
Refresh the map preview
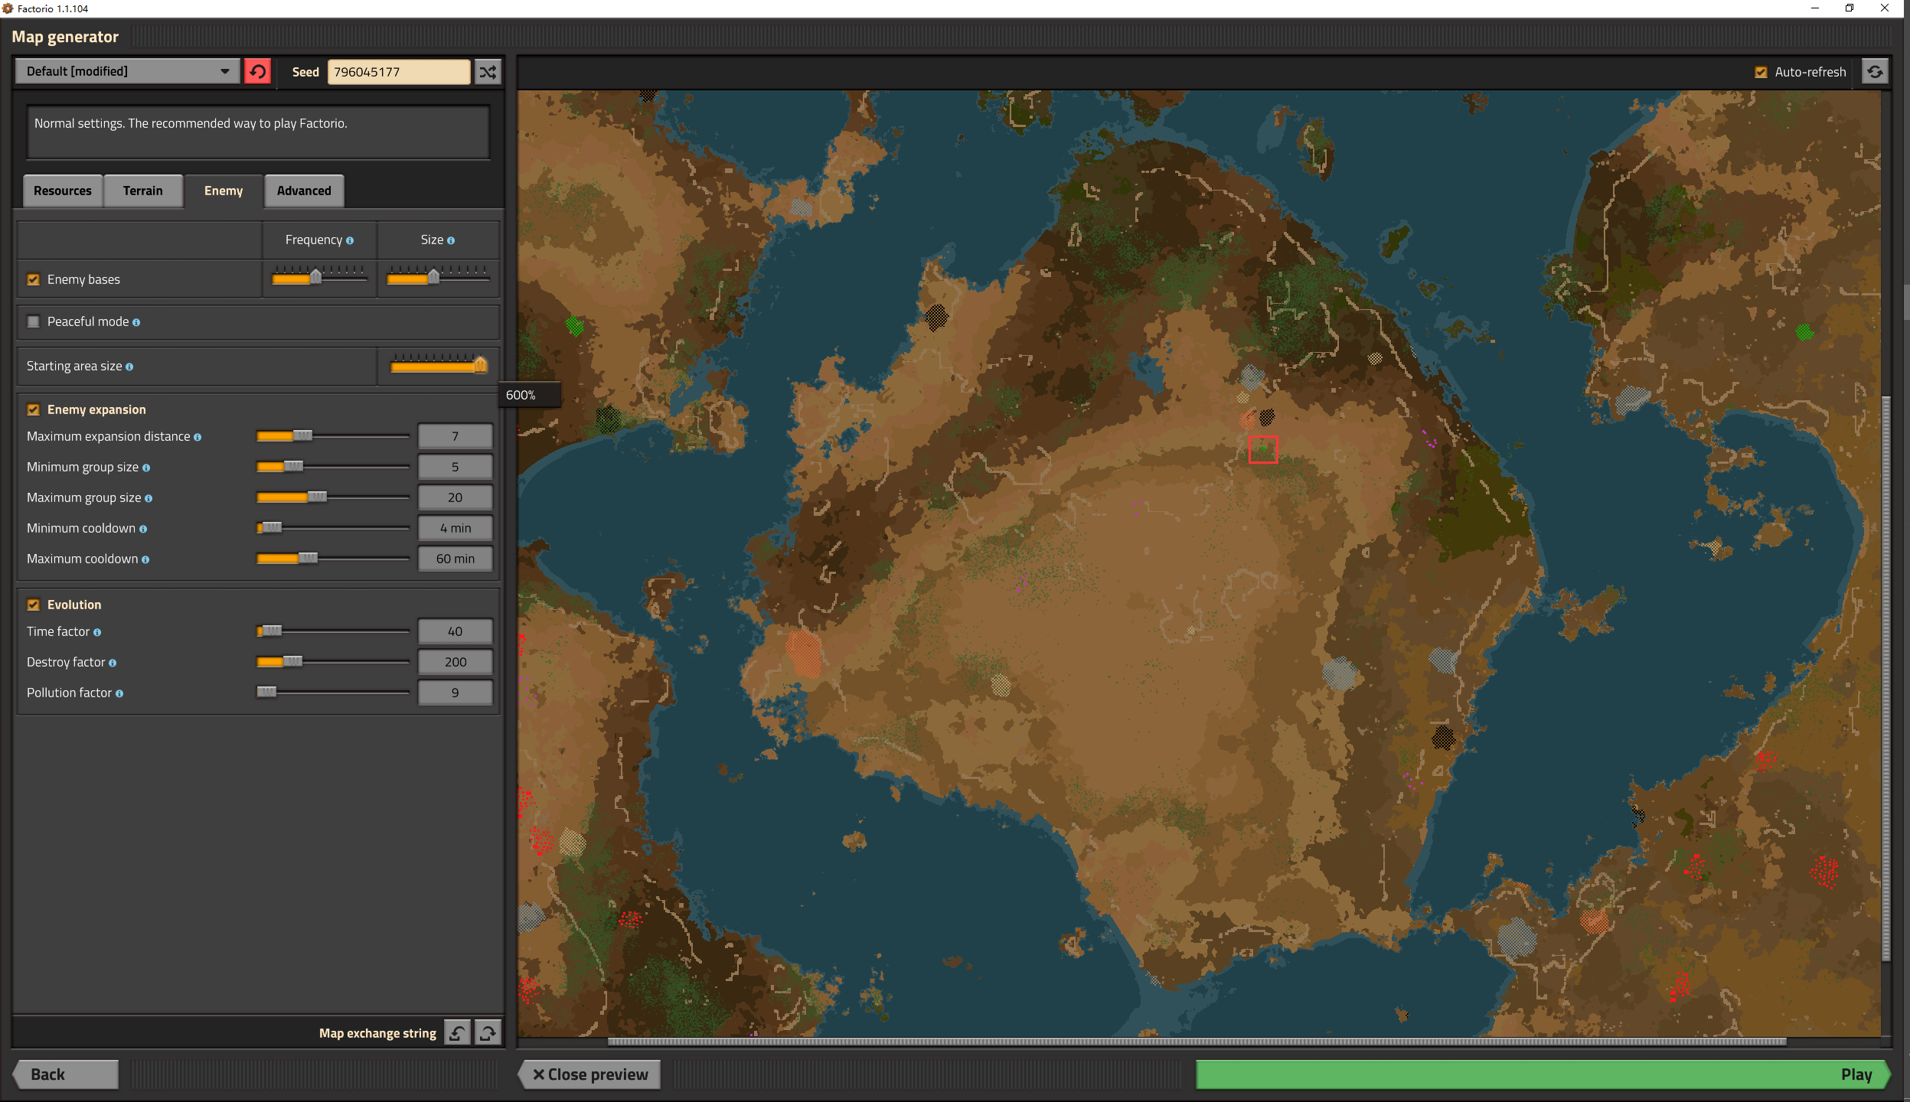click(x=1875, y=72)
